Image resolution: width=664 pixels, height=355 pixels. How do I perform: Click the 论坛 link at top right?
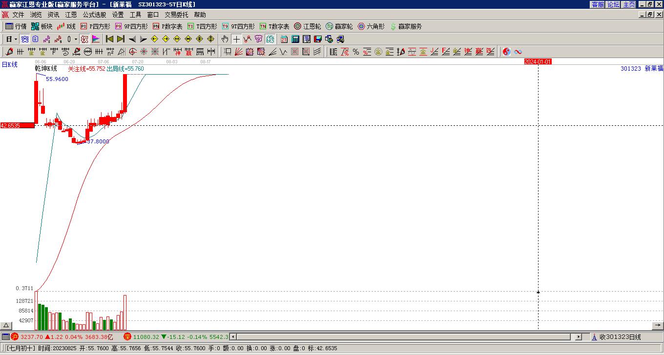(613, 4)
